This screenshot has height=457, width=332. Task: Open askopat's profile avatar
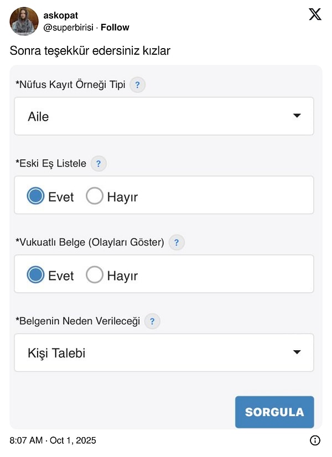(x=24, y=21)
